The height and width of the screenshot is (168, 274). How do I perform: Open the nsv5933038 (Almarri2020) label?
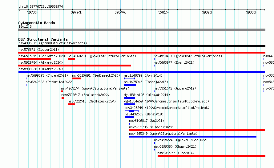[x=41, y=69]
